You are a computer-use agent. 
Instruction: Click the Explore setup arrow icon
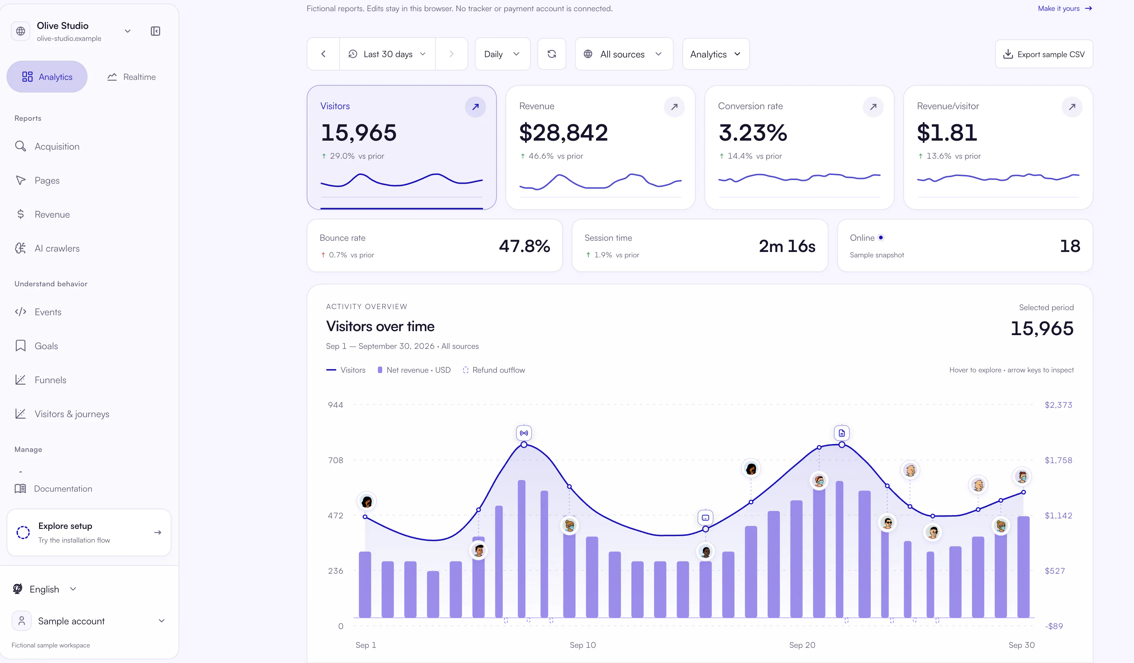(x=158, y=532)
